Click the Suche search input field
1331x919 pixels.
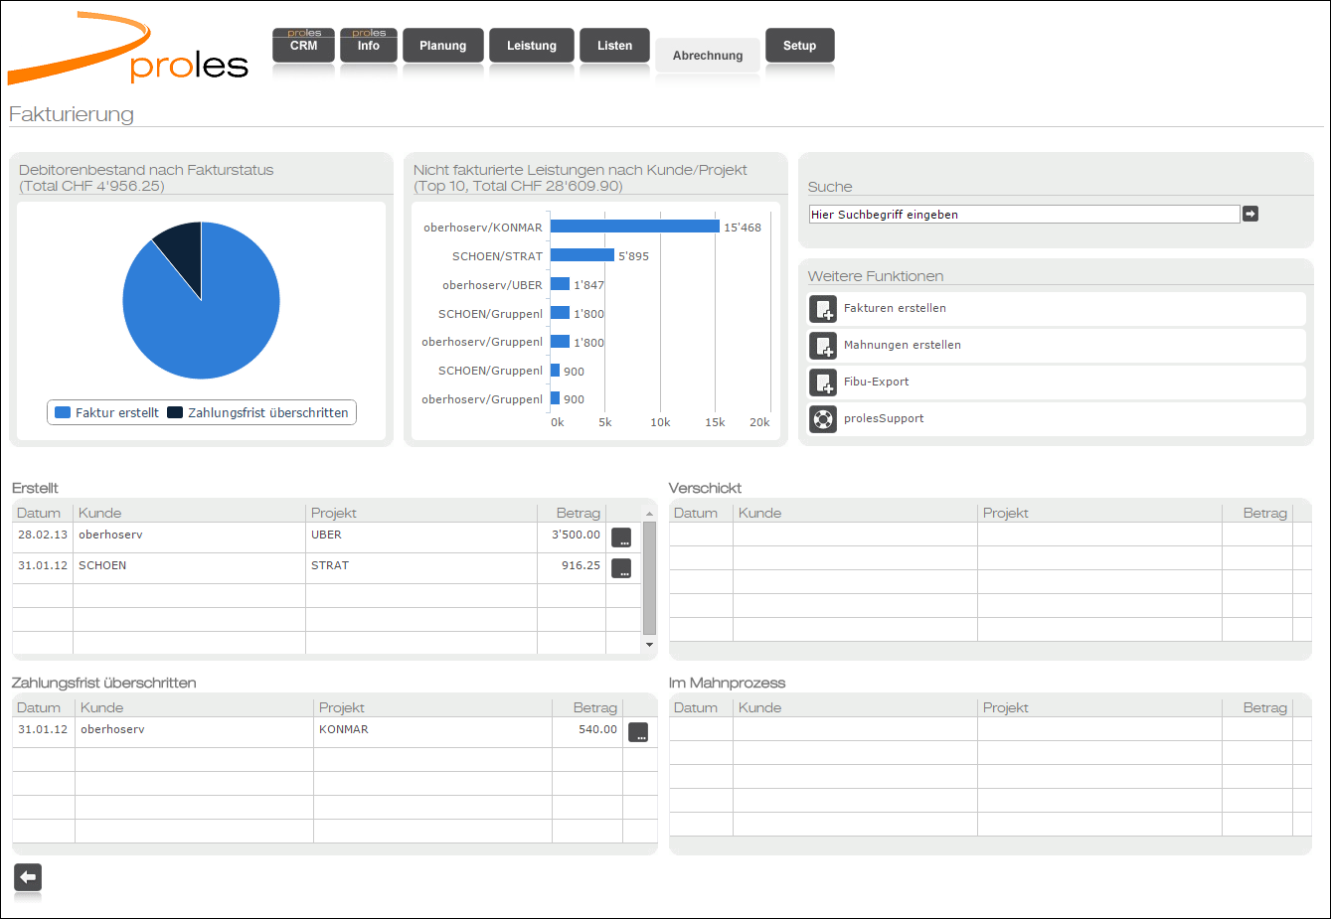point(1024,215)
